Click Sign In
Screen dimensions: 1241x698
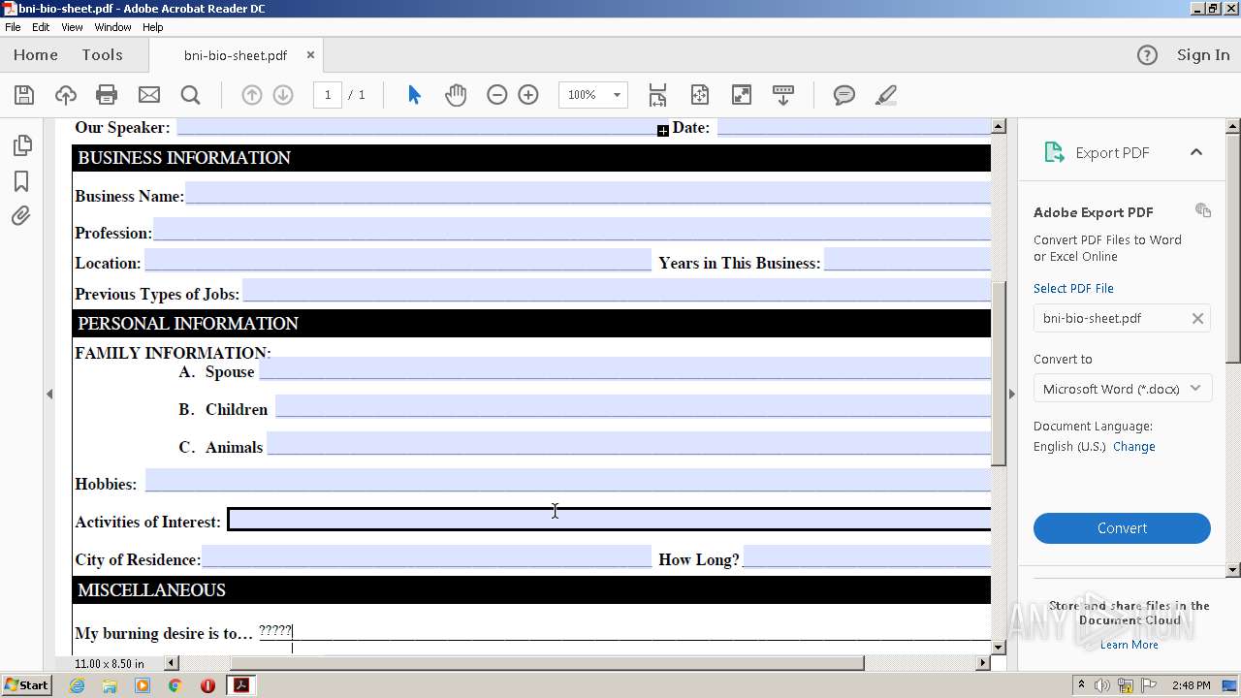coord(1203,55)
